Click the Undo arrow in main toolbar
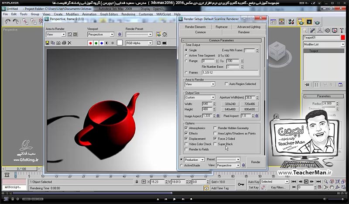The width and height of the screenshot is (349, 204). click(8, 22)
